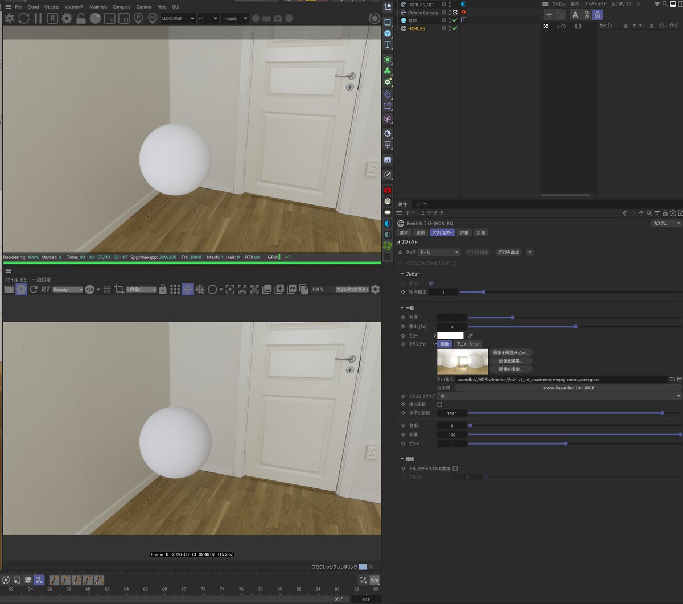The width and height of the screenshot is (683, 604).
Task: Click the アニメーション button beside 画像
Action: pyautogui.click(x=468, y=344)
